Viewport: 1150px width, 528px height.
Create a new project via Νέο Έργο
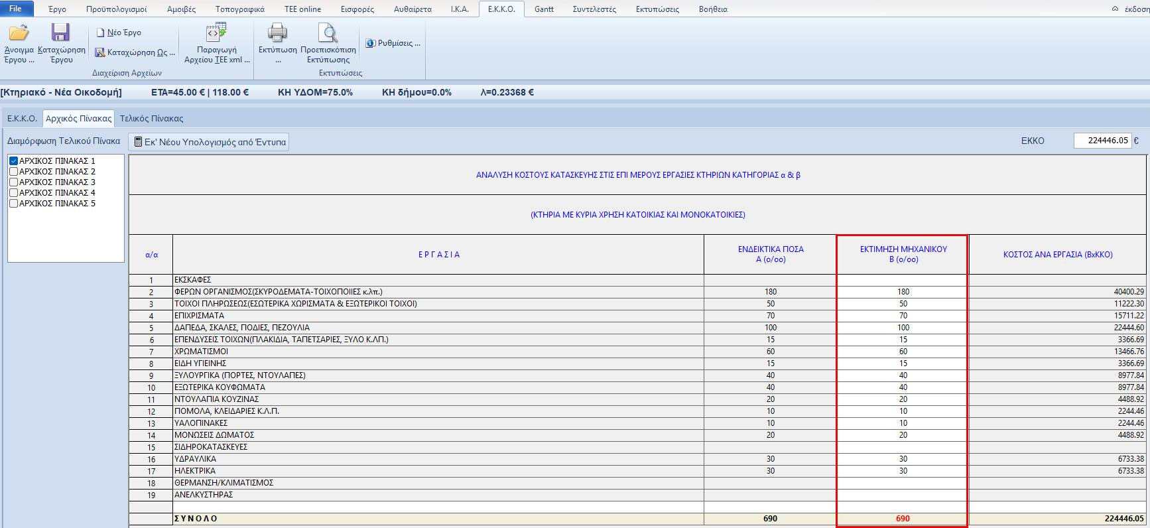pos(119,33)
